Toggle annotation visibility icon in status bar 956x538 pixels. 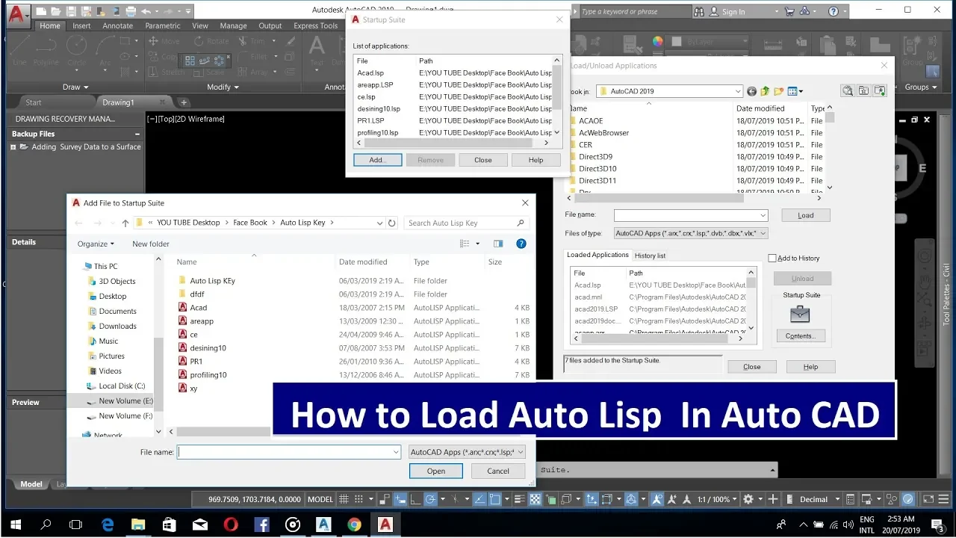(657, 499)
